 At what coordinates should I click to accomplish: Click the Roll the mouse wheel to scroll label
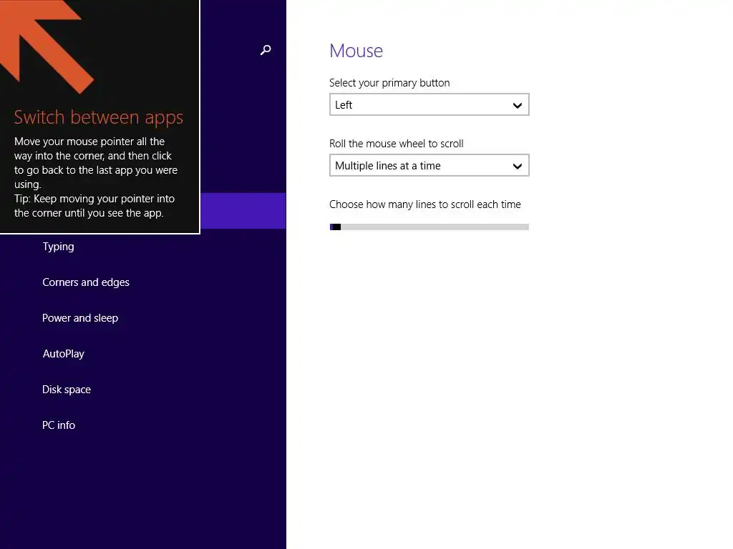(397, 143)
